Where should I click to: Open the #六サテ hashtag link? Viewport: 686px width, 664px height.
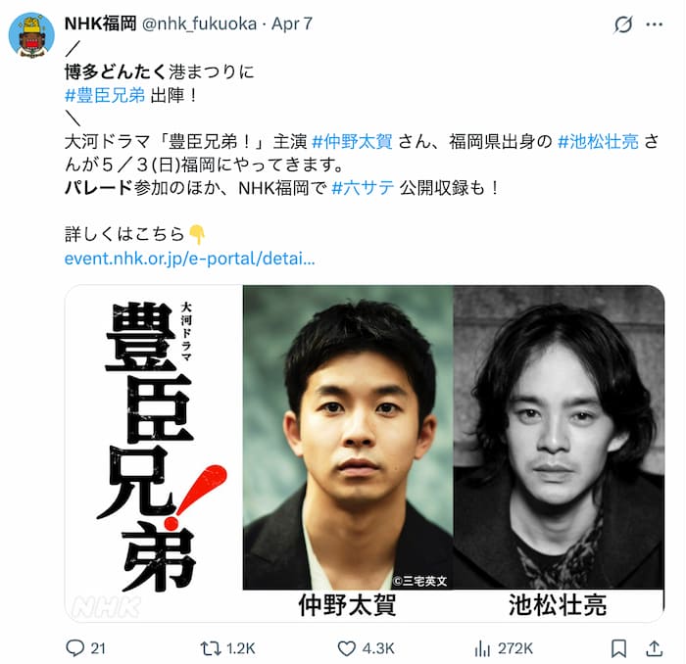[x=363, y=188]
